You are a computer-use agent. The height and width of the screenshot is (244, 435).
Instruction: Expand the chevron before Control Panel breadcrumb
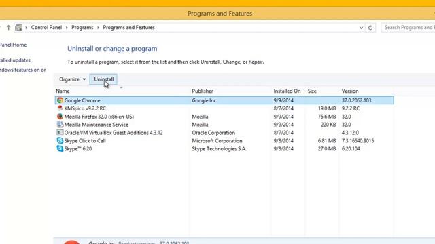coord(27,28)
